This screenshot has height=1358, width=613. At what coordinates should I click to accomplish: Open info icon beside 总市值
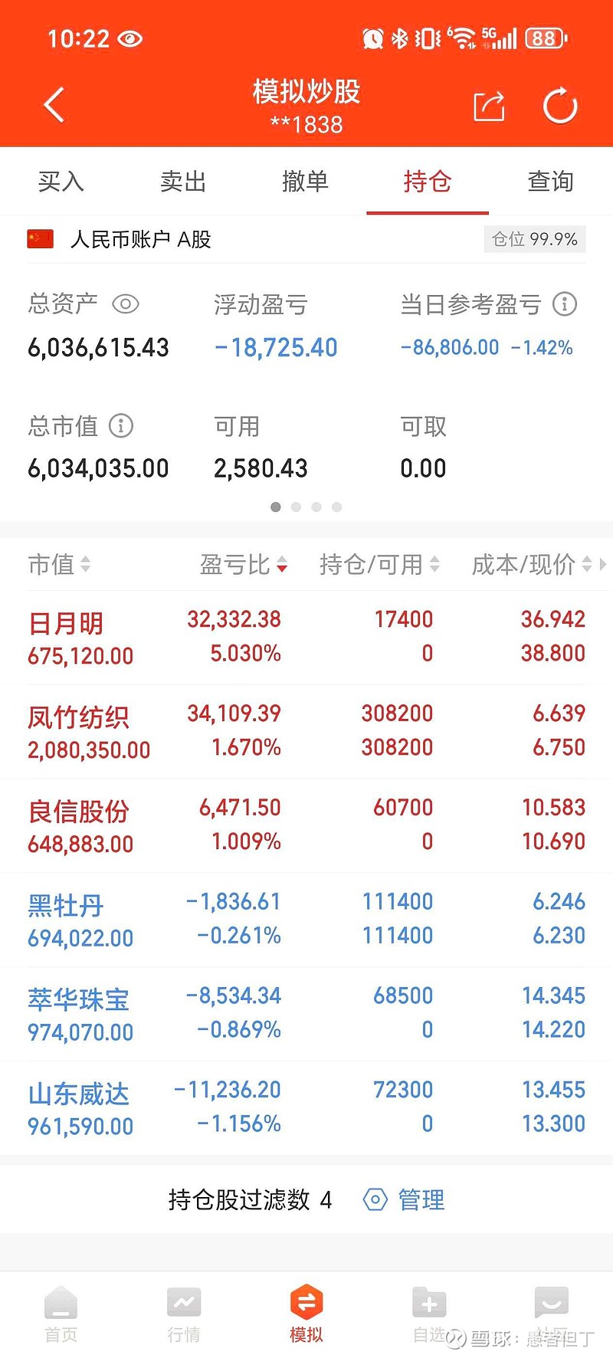[121, 425]
